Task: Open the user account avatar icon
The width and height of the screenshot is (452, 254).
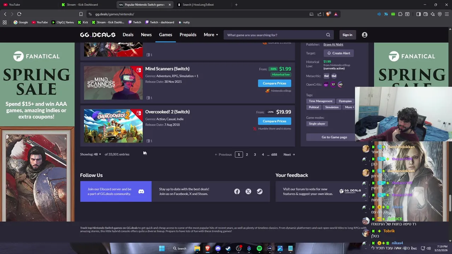Action: [364, 35]
